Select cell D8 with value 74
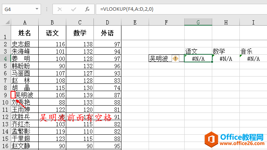This screenshot has width=267, height=150. (107, 88)
